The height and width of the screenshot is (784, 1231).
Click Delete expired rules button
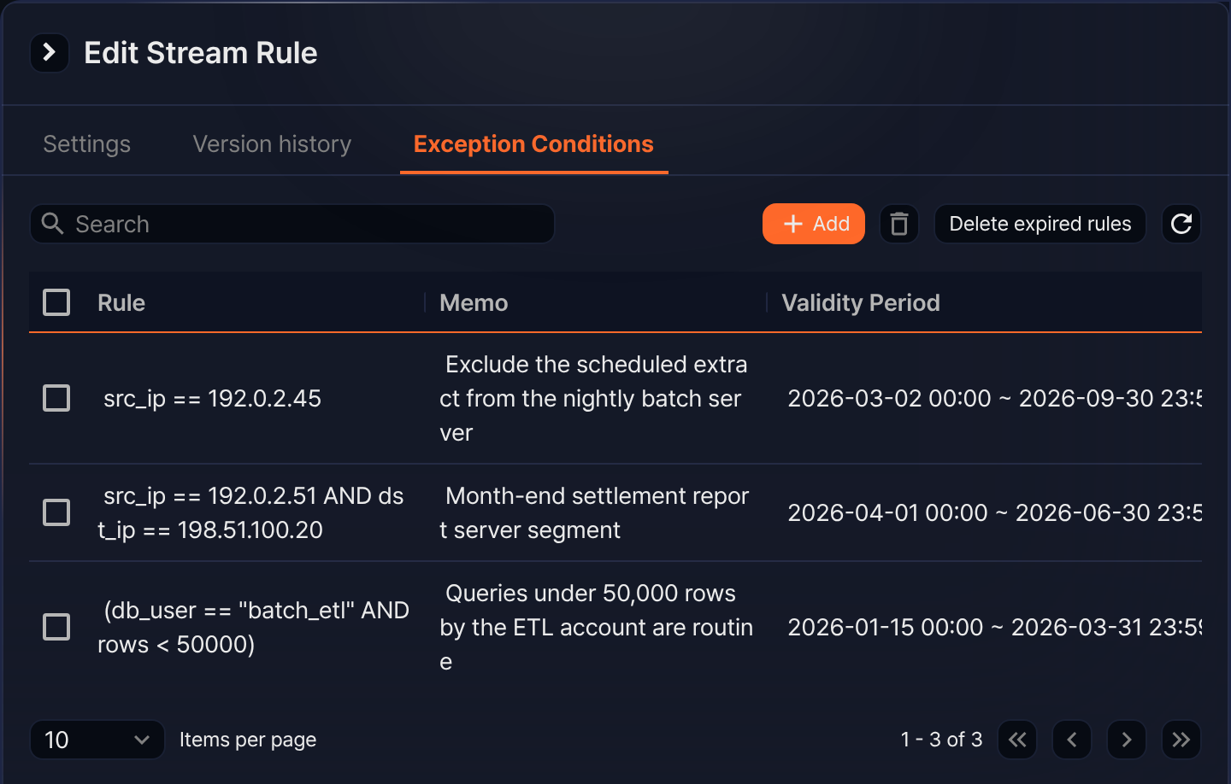tap(1040, 224)
